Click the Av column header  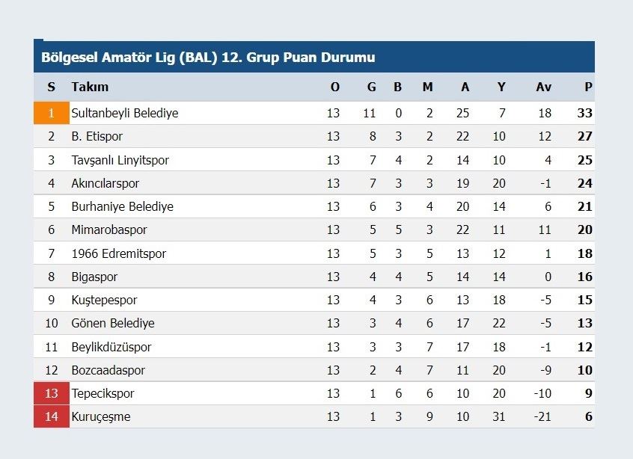pyautogui.click(x=543, y=87)
